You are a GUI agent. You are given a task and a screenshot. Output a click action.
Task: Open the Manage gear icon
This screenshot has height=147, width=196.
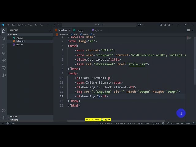4,118
